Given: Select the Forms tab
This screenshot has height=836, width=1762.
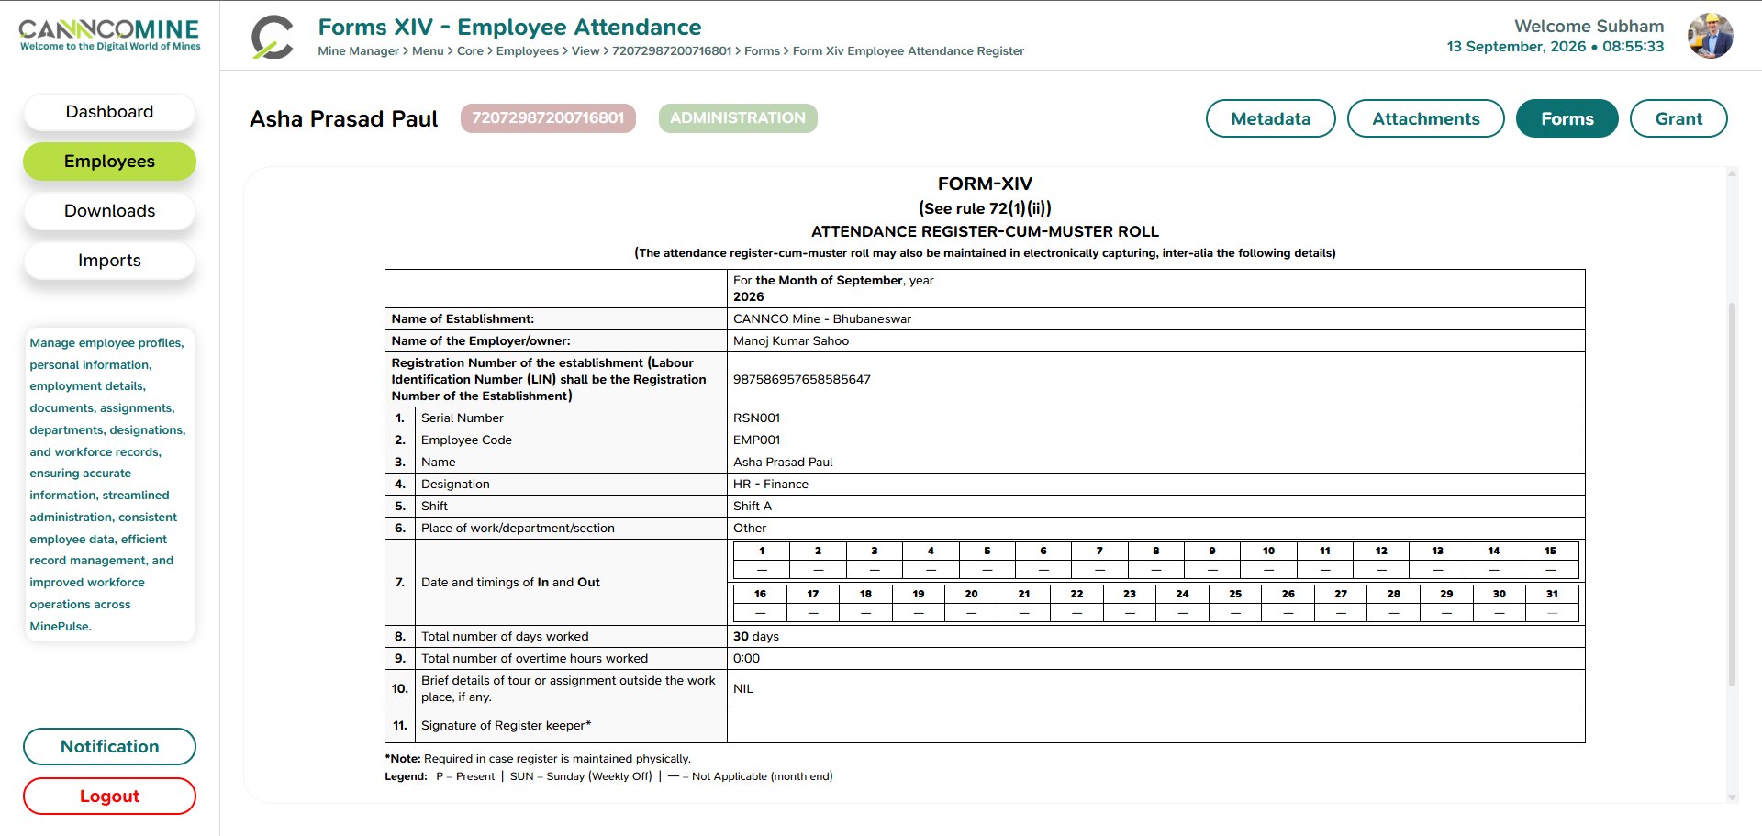Looking at the screenshot, I should [1567, 118].
